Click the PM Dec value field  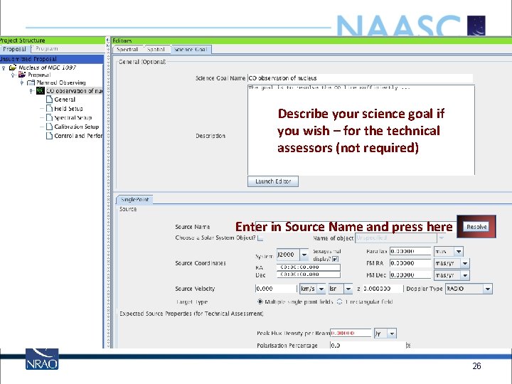[410, 275]
